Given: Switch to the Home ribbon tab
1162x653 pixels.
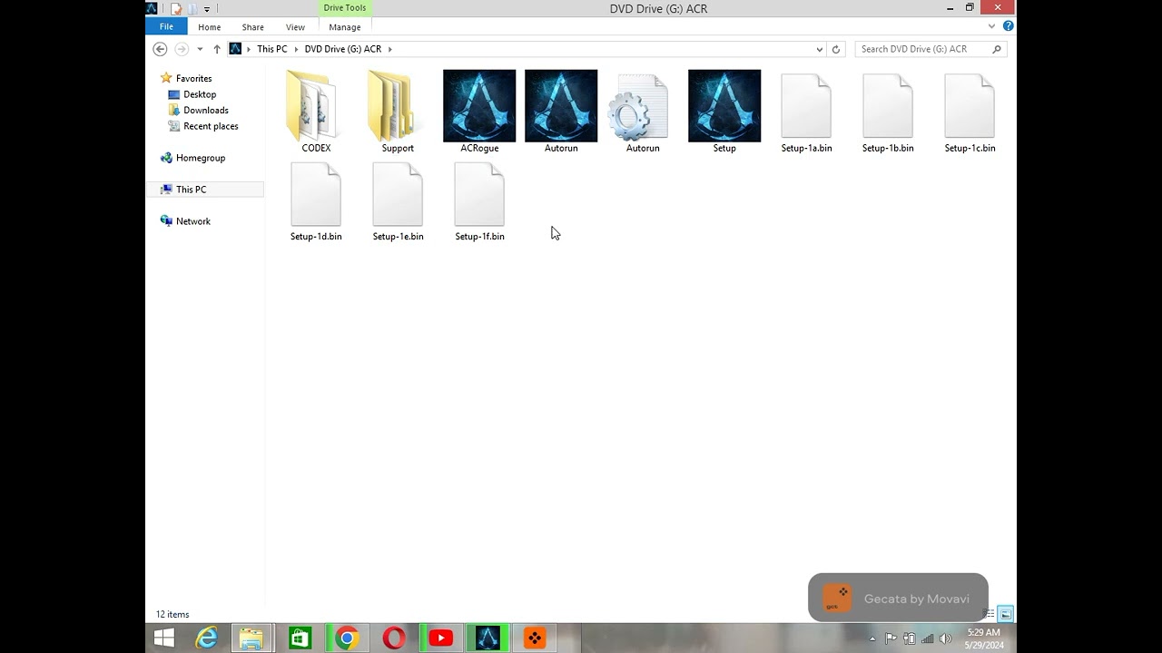Looking at the screenshot, I should 210,27.
